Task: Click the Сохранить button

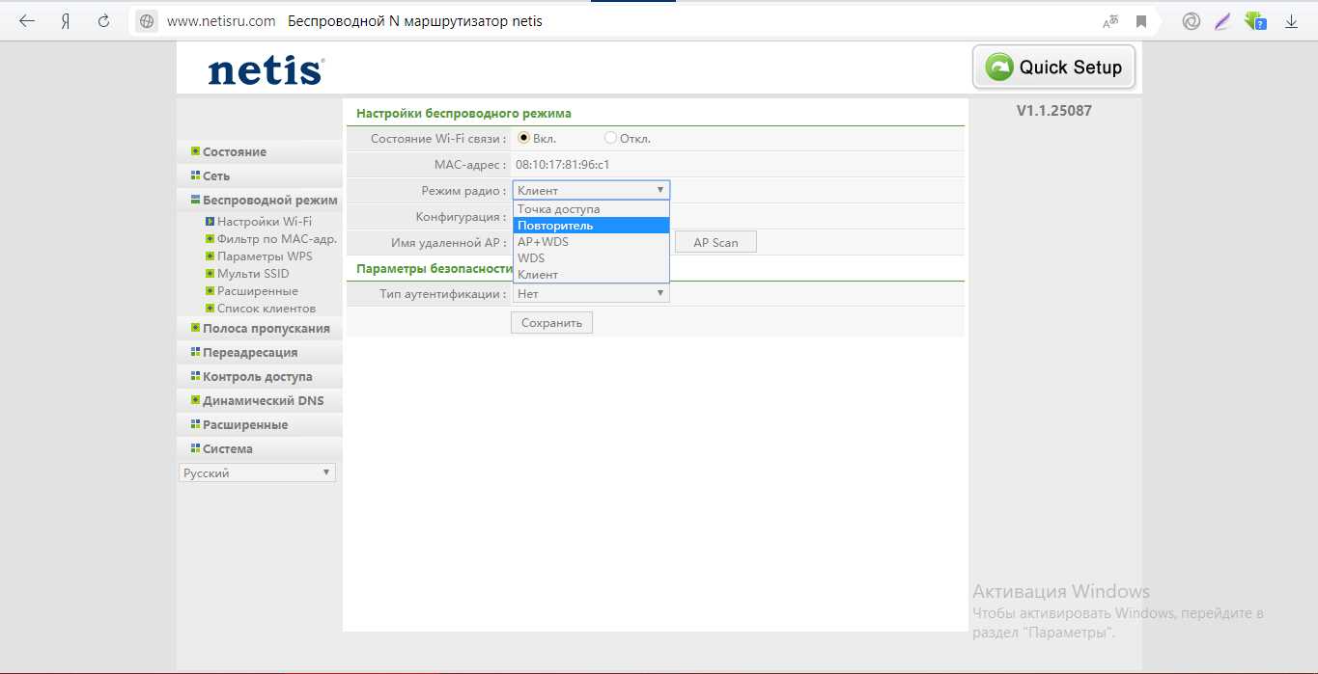Action: click(551, 323)
